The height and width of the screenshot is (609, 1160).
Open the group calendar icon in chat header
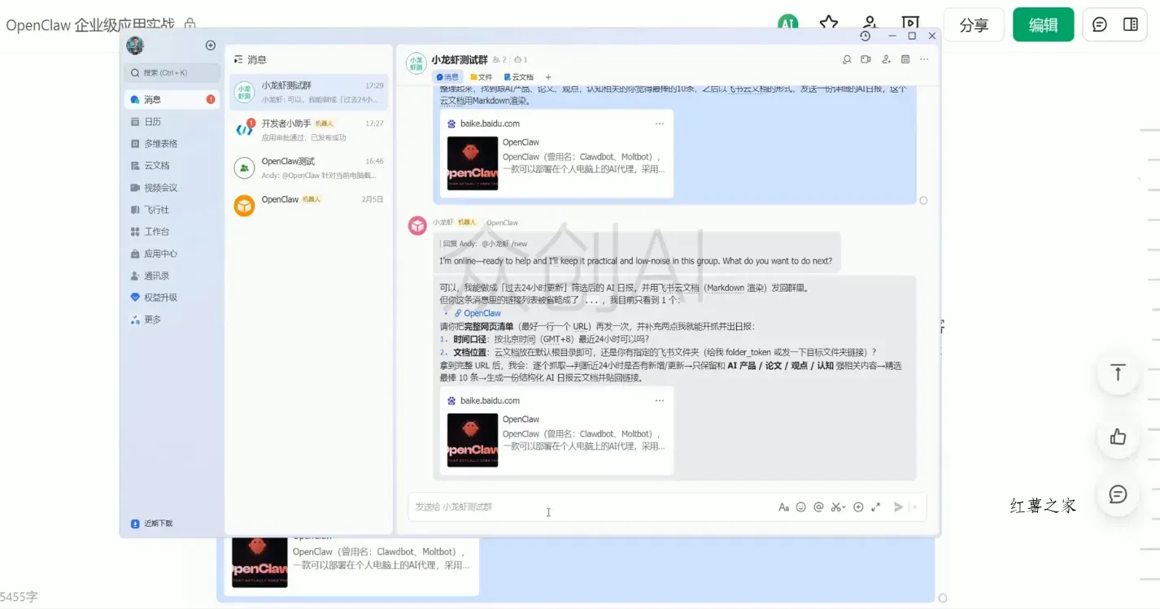(905, 59)
